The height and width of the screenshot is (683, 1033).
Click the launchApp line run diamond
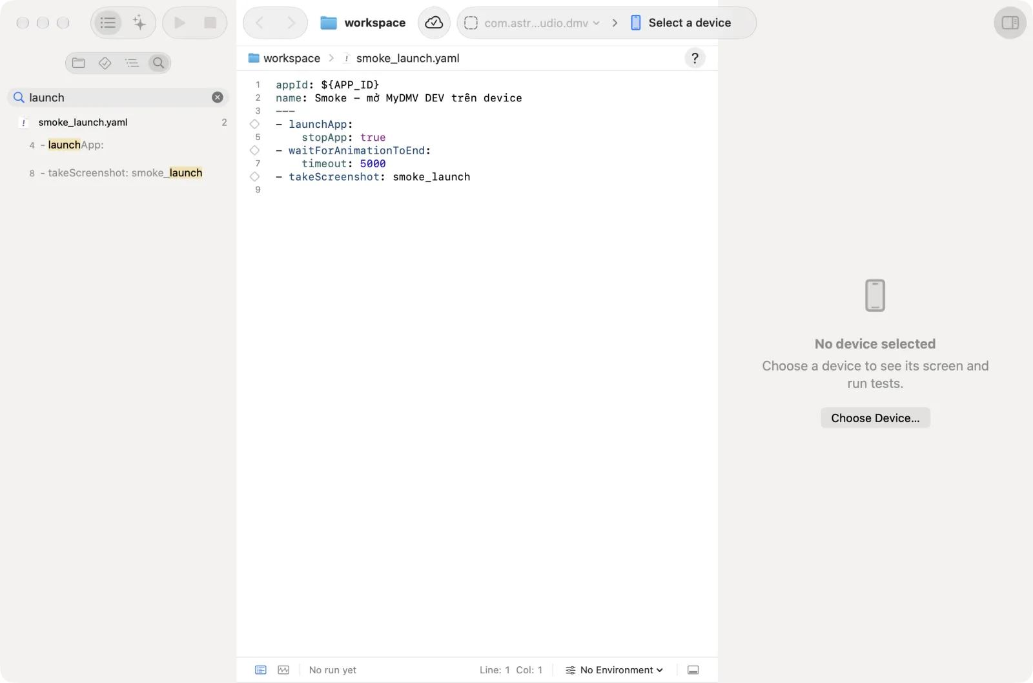[254, 124]
